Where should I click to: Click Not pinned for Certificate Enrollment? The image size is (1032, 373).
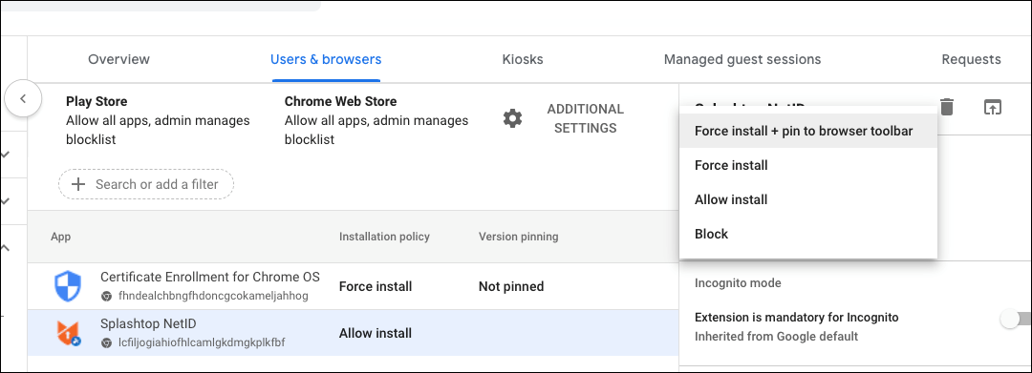tap(511, 286)
